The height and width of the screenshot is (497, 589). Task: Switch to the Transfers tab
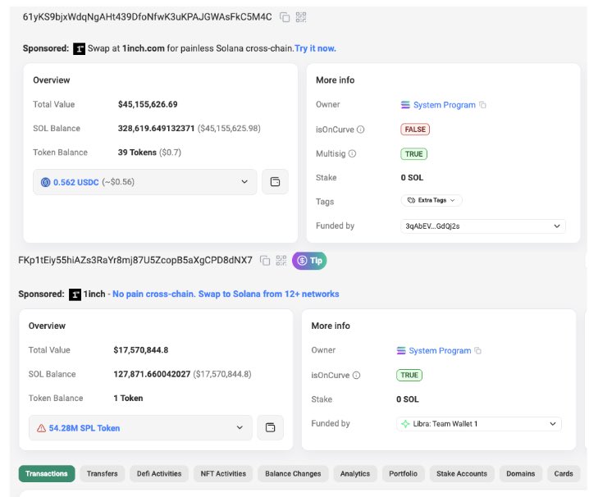(103, 474)
